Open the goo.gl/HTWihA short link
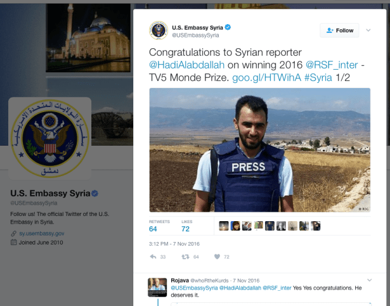Screen dimensions: 390x306 click(266, 78)
